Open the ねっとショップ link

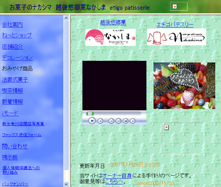coord(17,35)
